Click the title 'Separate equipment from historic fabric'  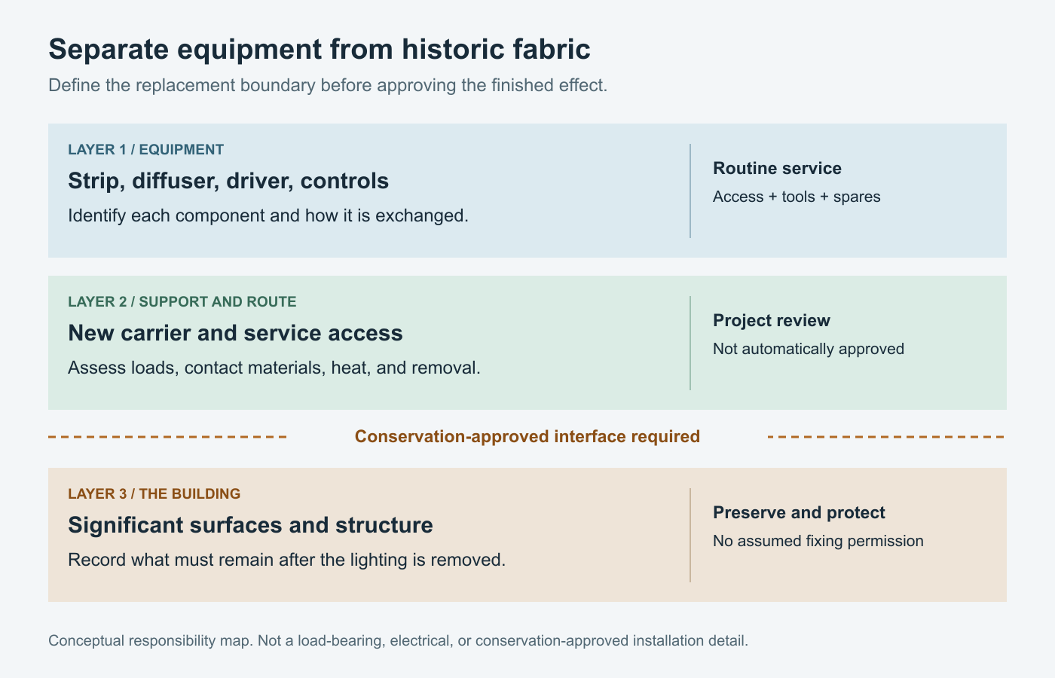point(320,49)
